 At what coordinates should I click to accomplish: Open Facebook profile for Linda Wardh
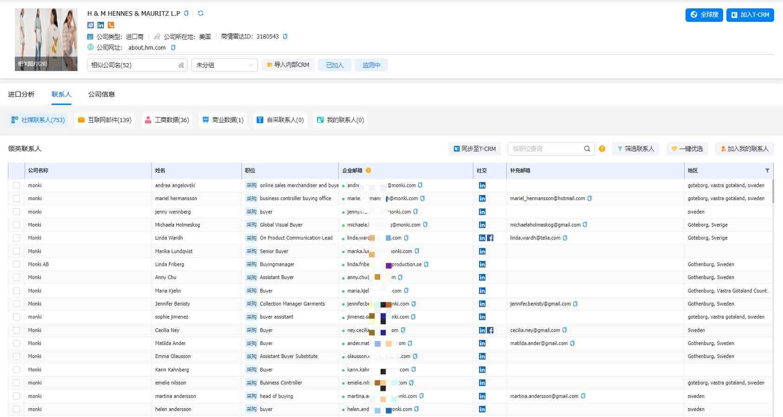point(490,238)
